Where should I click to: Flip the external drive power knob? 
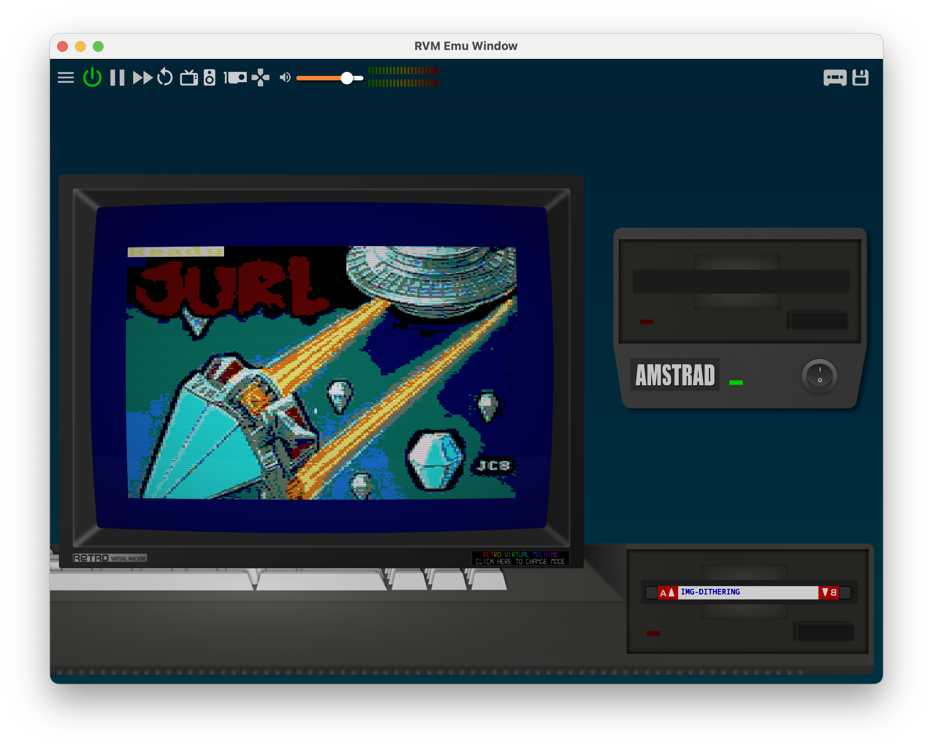point(820,376)
